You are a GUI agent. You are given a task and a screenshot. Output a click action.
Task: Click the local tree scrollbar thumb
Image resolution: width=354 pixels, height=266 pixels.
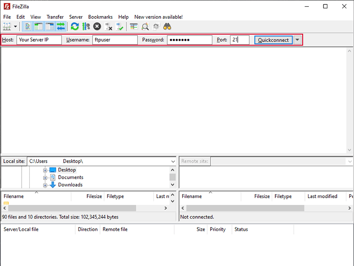(x=173, y=177)
